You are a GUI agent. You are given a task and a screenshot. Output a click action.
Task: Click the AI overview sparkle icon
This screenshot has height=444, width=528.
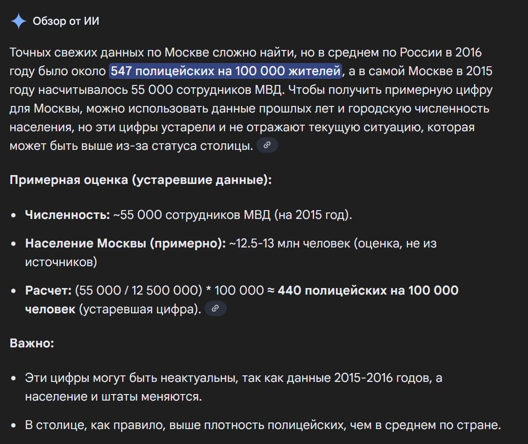[19, 21]
